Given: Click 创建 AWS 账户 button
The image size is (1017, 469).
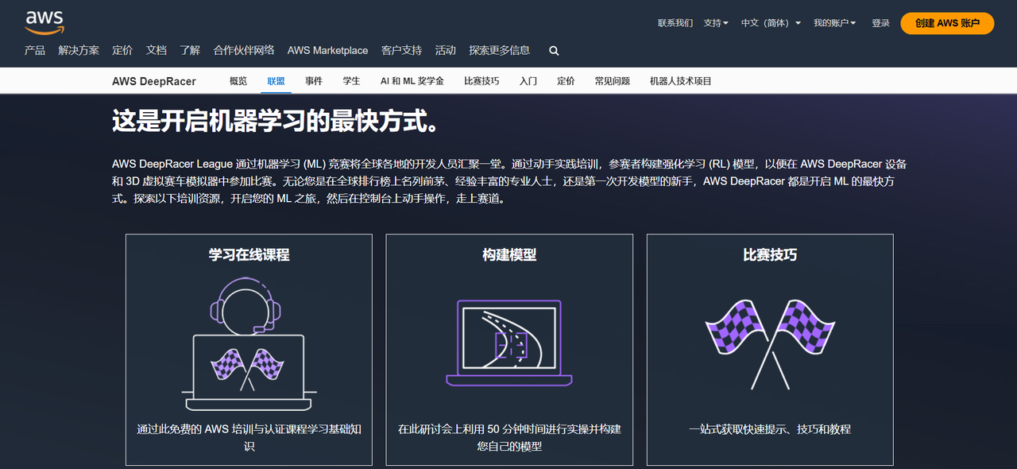Looking at the screenshot, I should pos(947,23).
